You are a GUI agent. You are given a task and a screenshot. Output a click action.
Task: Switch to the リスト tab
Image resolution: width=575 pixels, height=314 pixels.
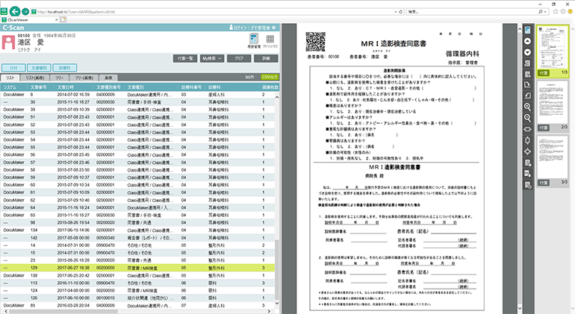pos(10,78)
